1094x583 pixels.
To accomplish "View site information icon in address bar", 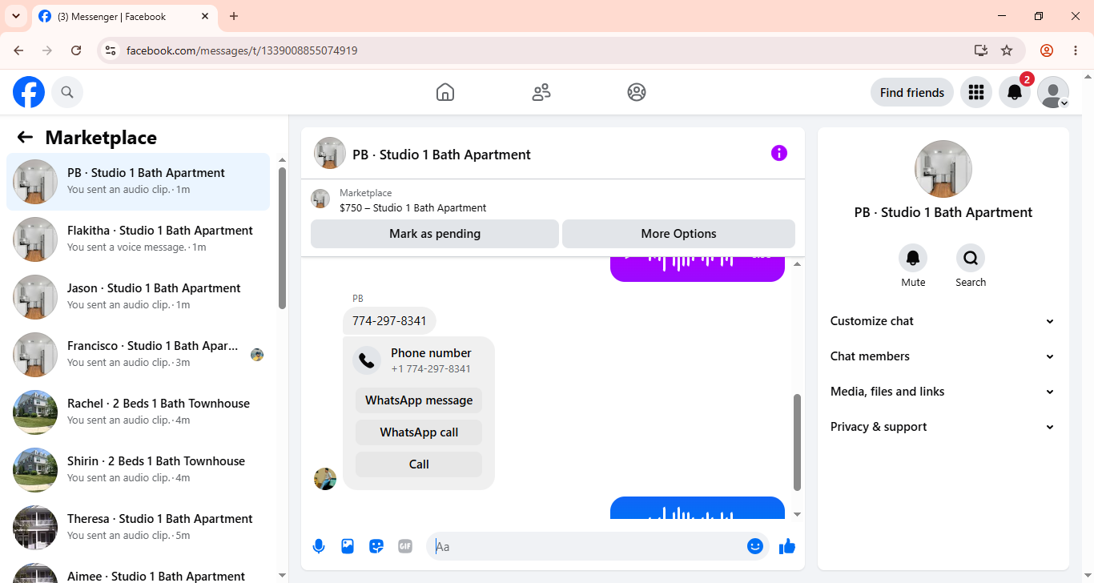I will point(111,50).
